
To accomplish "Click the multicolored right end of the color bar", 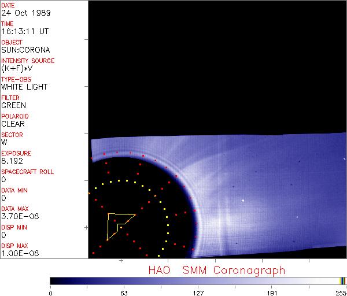I will (342, 280).
